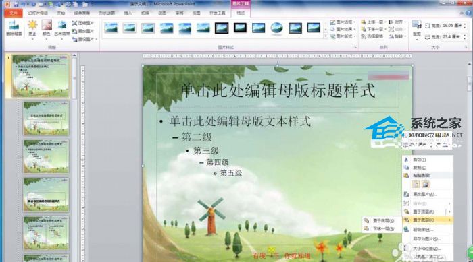Image resolution: width=473 pixels, height=262 pixels.
Task: Increase height using the stepper up arrow
Action: coord(465,24)
